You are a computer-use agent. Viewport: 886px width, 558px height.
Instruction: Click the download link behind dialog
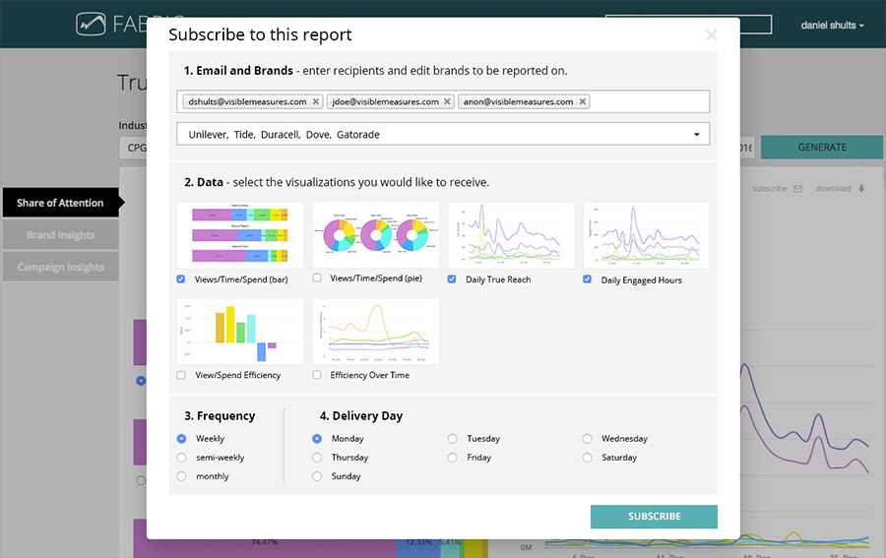(833, 189)
